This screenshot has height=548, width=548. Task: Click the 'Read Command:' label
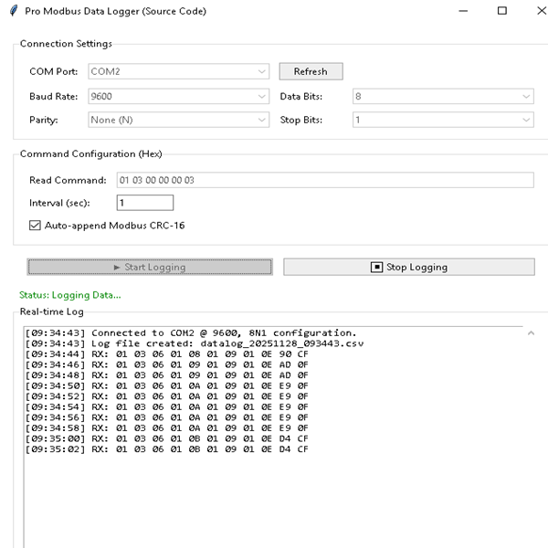(x=68, y=180)
